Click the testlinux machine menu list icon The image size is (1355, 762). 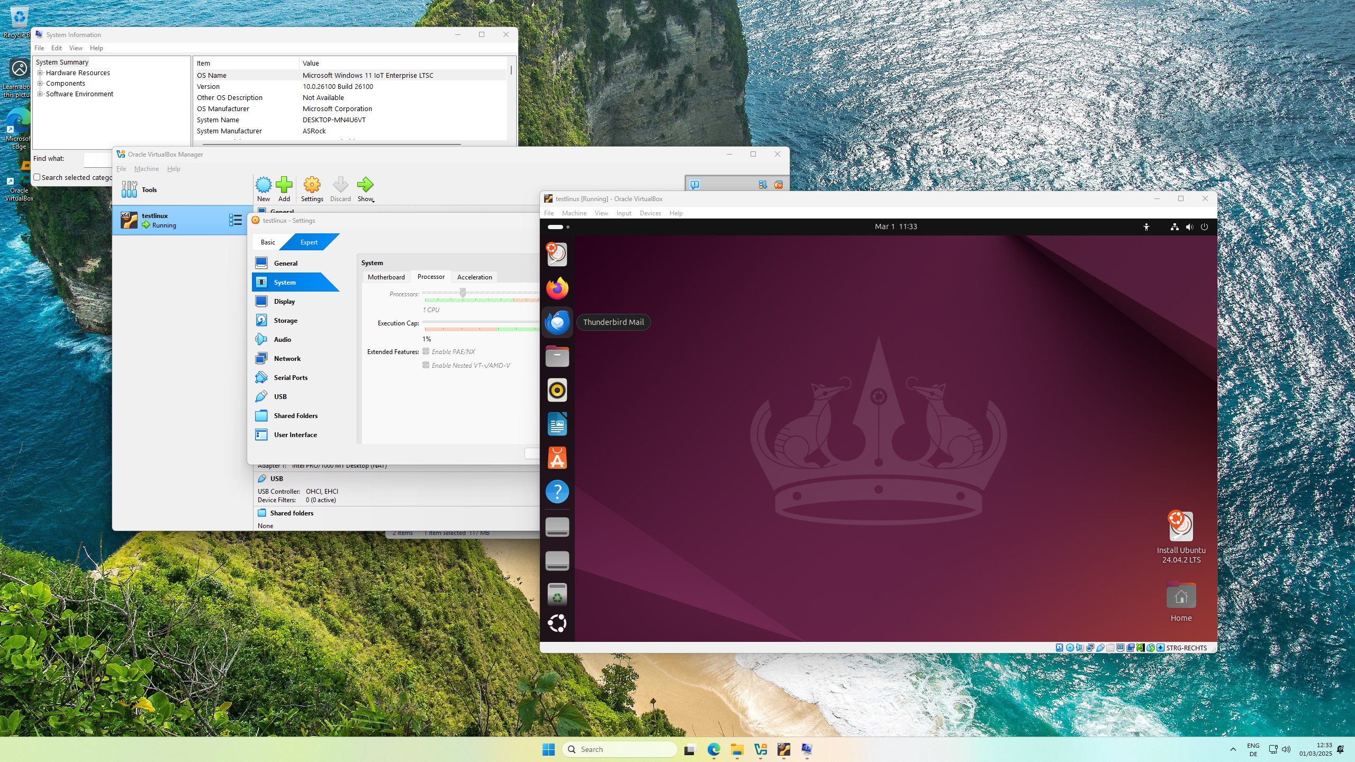click(235, 220)
